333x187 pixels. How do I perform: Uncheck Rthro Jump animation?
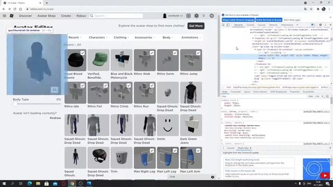click(198, 53)
